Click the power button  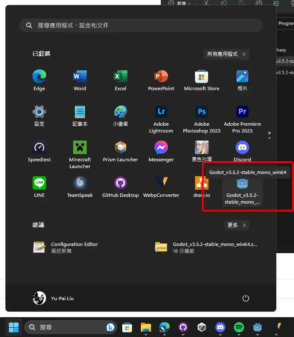pos(246,298)
